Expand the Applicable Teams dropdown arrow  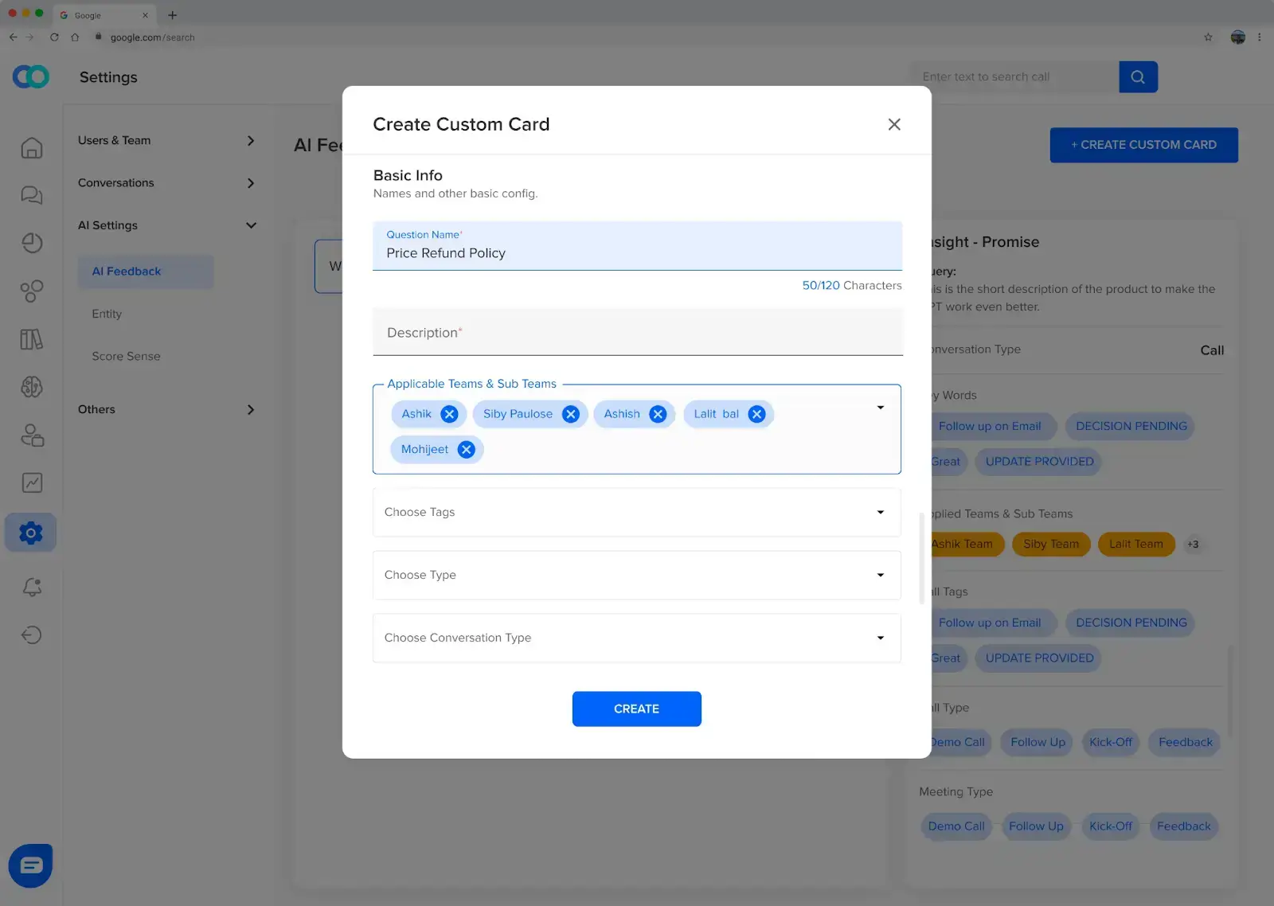click(880, 408)
